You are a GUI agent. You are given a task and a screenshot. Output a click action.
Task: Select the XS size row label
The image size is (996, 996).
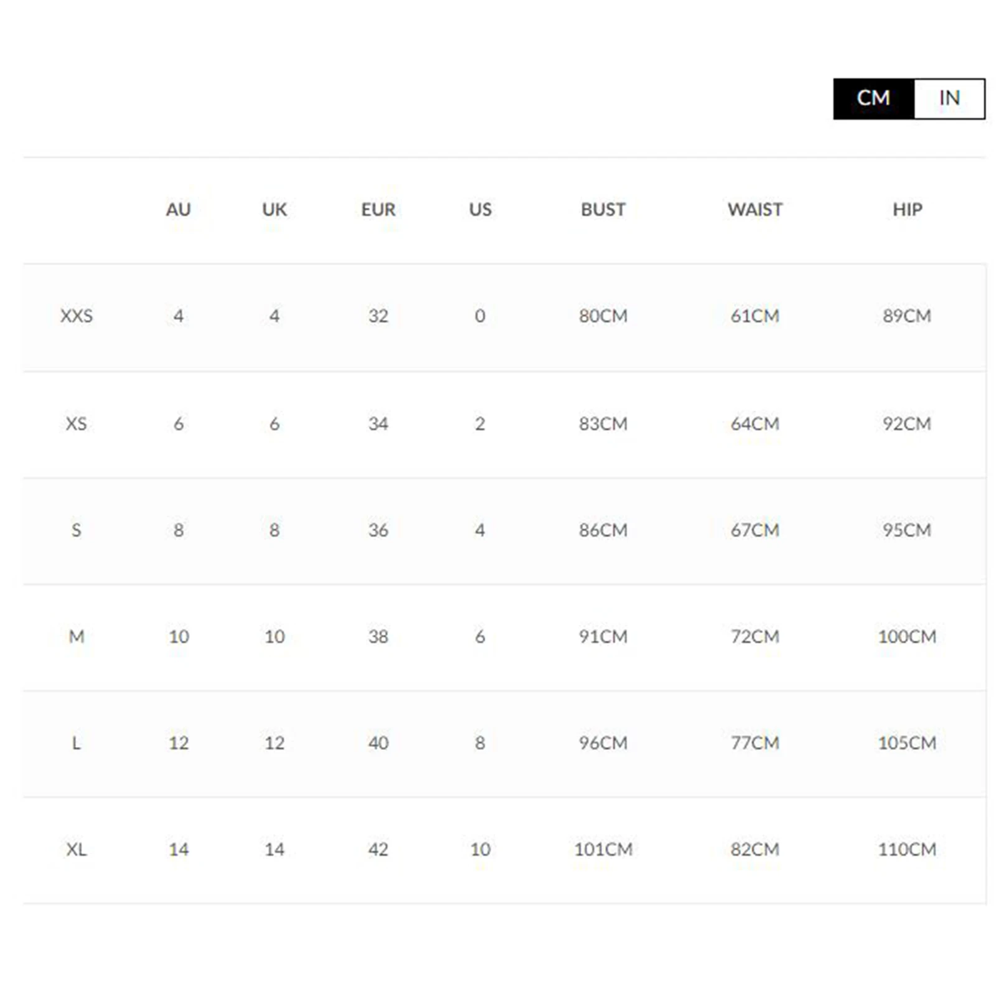coord(76,423)
